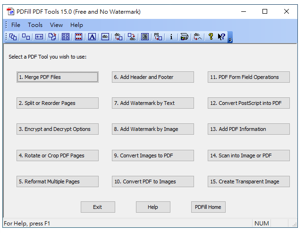This screenshot has height=233, width=304.
Task: Click the Transparent Image toolbar icon
Action: coord(197,37)
